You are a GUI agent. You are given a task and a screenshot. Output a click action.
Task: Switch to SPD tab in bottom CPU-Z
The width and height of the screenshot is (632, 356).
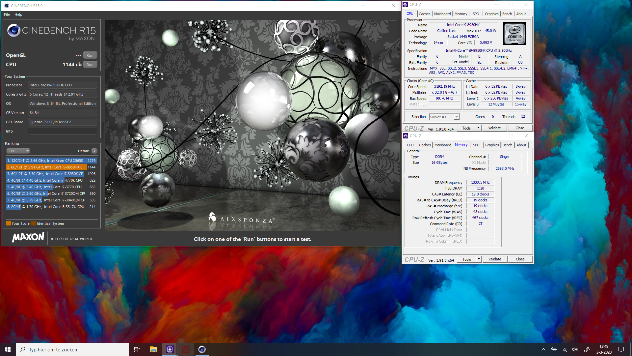476,145
